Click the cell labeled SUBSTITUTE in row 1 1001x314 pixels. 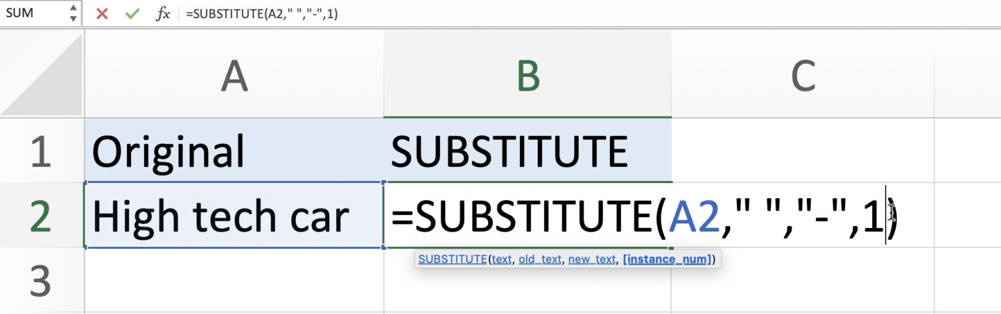527,150
